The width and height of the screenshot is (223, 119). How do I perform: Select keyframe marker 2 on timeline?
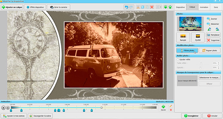pyautogui.click(x=21, y=110)
